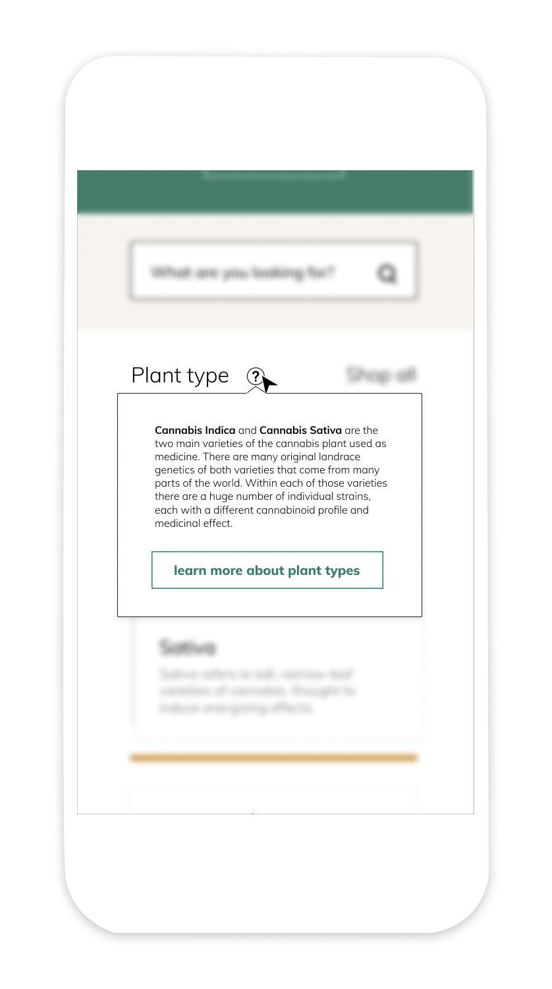The width and height of the screenshot is (552, 989).
Task: Open the blurred Sativa card title
Action: click(x=187, y=647)
